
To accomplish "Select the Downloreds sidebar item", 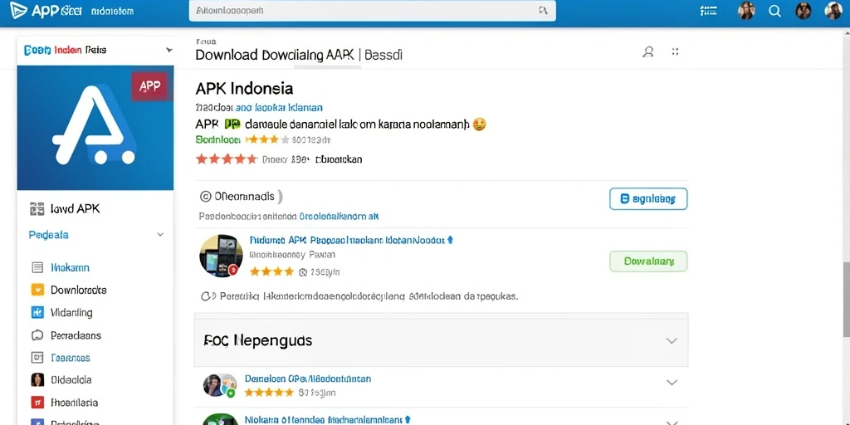I will tap(79, 290).
